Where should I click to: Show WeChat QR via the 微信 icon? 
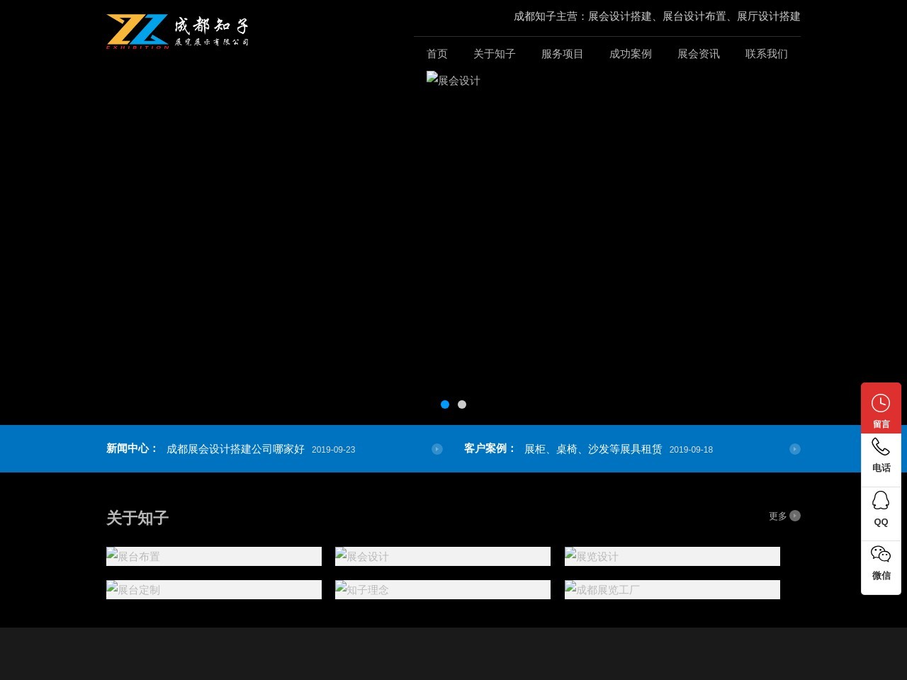click(881, 554)
